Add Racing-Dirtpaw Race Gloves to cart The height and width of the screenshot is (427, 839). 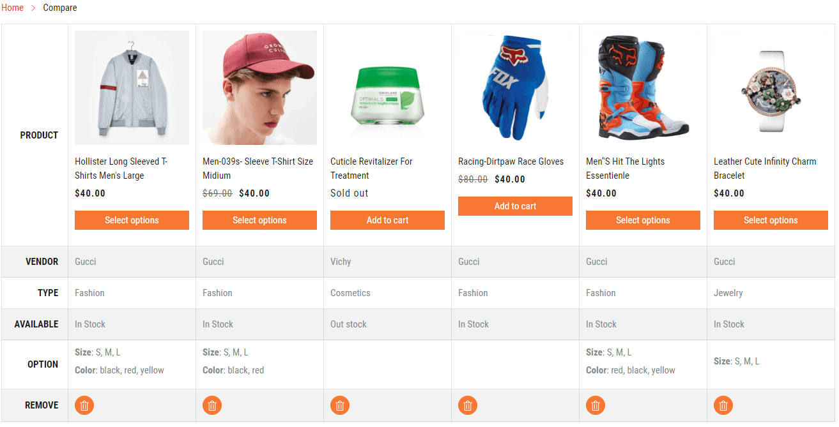click(515, 206)
